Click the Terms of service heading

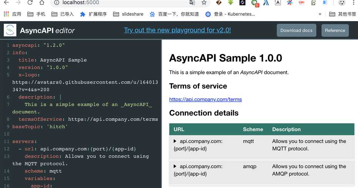198,86
